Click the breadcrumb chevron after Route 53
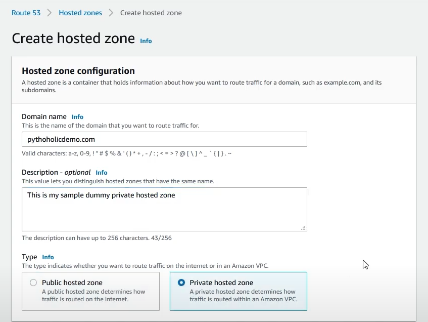The image size is (428, 322). pos(50,13)
